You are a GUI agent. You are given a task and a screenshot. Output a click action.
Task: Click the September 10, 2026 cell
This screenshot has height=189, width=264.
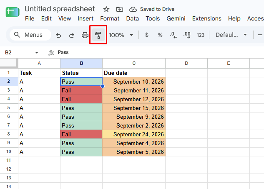click(134, 82)
